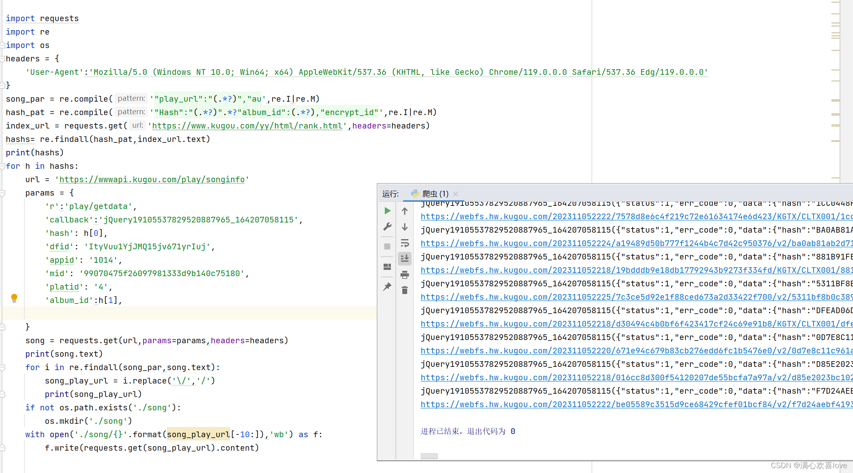The width and height of the screenshot is (853, 473).
Task: Click the up arrow in console toolbar
Action: point(405,211)
